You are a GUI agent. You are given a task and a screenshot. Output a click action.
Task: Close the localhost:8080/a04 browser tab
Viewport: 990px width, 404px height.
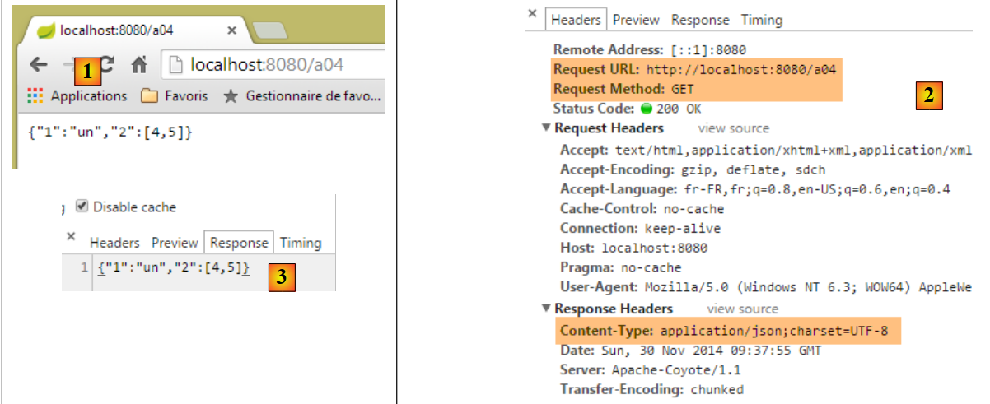(x=231, y=30)
